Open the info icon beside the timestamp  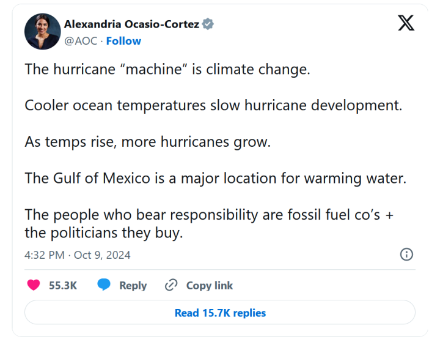tap(406, 255)
